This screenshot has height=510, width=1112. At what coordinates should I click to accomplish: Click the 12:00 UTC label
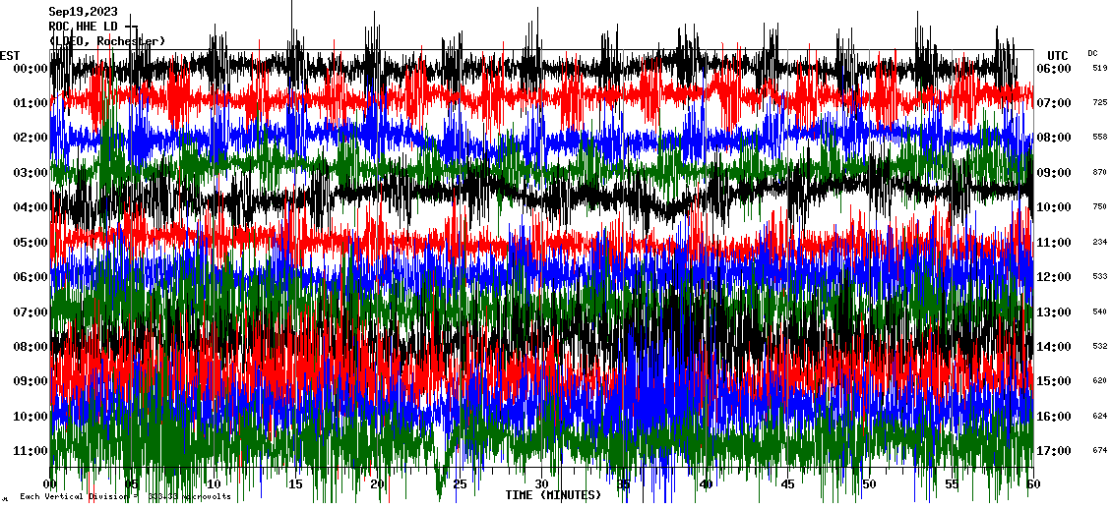1054,277
